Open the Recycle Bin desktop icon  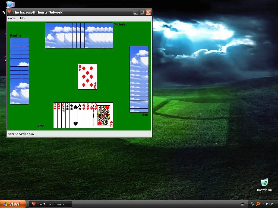click(264, 185)
